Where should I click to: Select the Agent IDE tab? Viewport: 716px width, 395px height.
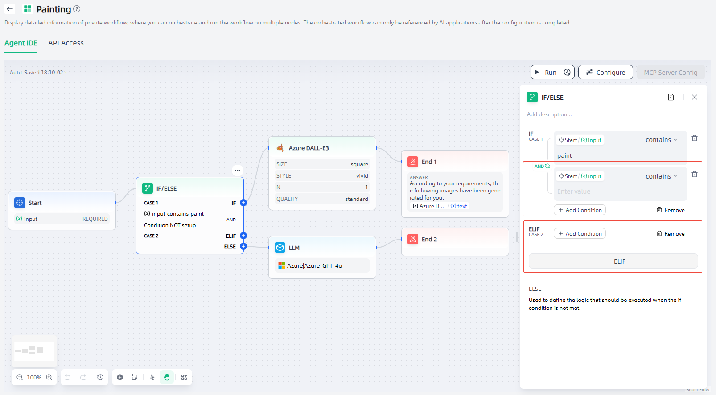tap(21, 43)
